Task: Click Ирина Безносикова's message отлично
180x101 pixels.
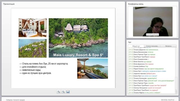Action: 141,52
